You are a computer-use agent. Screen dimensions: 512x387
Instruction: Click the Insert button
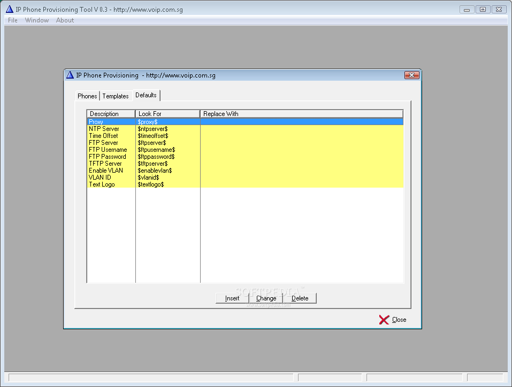pyautogui.click(x=232, y=298)
